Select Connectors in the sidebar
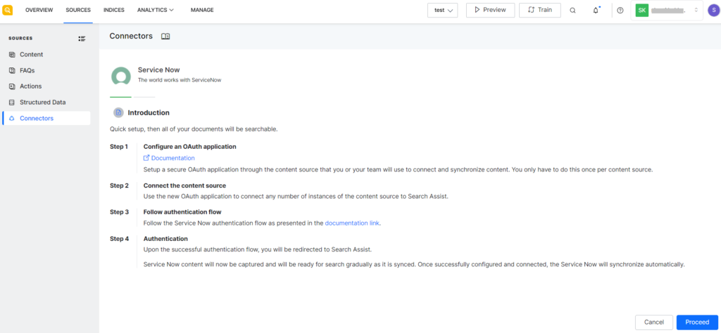The width and height of the screenshot is (721, 333). click(46, 118)
